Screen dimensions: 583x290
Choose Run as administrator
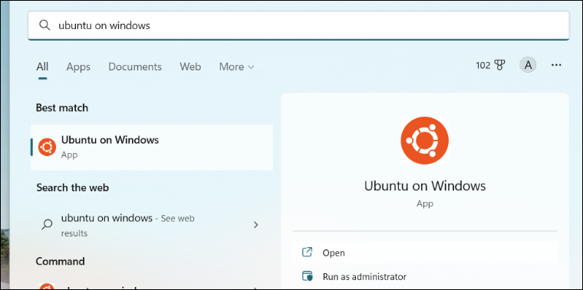pos(425,277)
